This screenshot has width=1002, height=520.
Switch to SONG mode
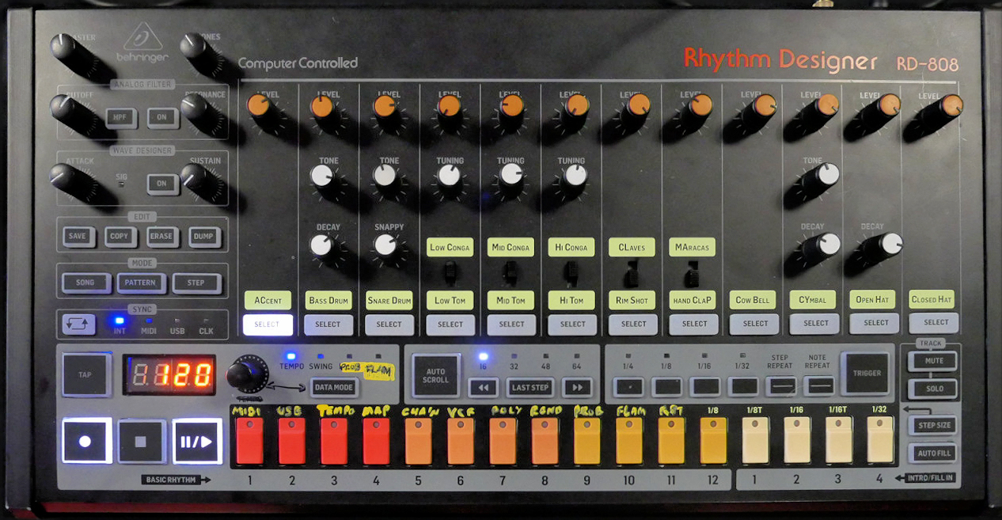coord(85,283)
